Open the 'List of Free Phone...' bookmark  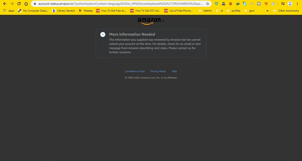click(178, 11)
